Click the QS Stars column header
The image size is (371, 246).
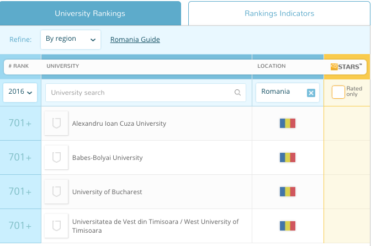coord(346,67)
